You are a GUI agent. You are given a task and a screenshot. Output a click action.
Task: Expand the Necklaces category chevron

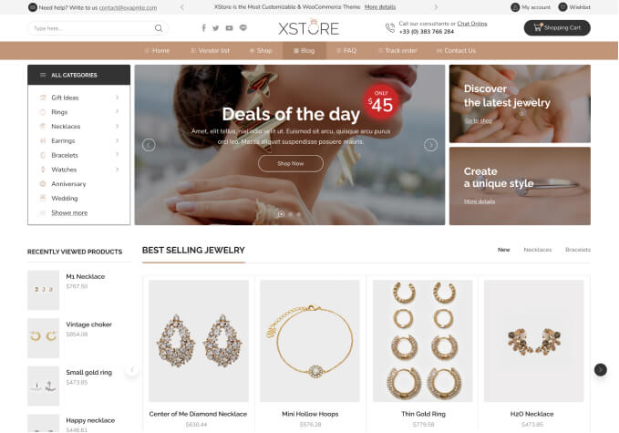click(118, 127)
